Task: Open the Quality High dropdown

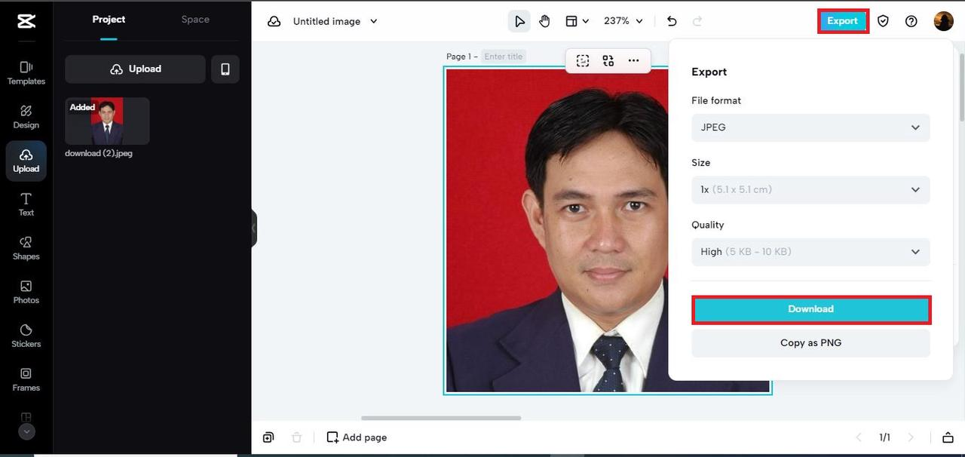Action: [810, 252]
